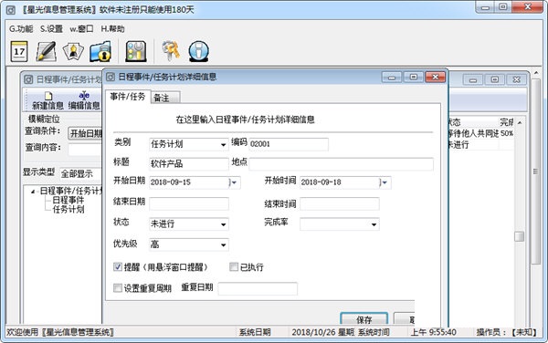Click the main window title bar icon
This screenshot has width=548, height=343.
click(11, 10)
